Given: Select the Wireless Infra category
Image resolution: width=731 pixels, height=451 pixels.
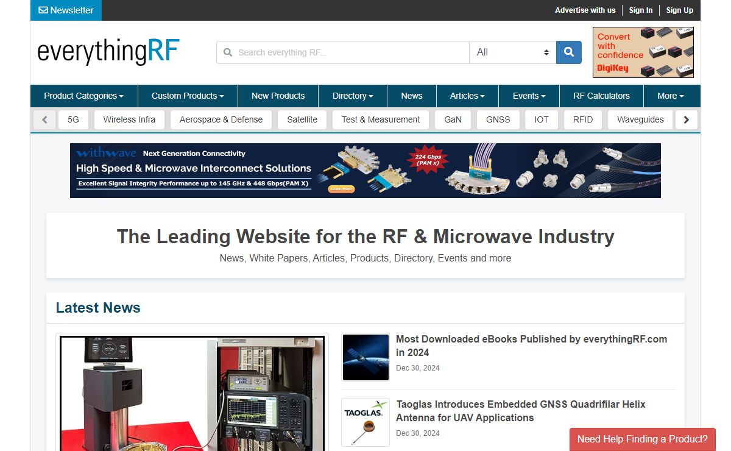Looking at the screenshot, I should point(129,119).
